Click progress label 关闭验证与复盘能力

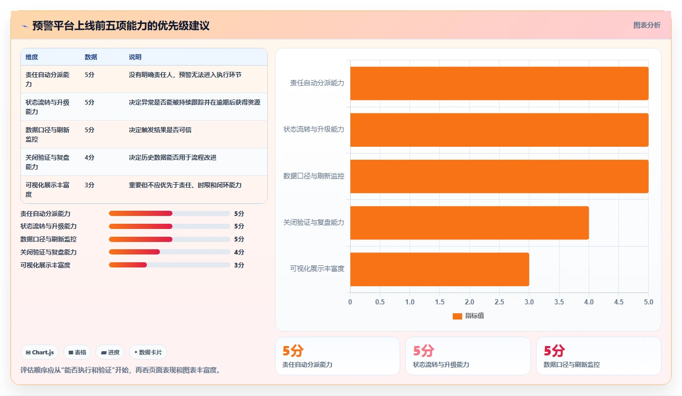(48, 252)
